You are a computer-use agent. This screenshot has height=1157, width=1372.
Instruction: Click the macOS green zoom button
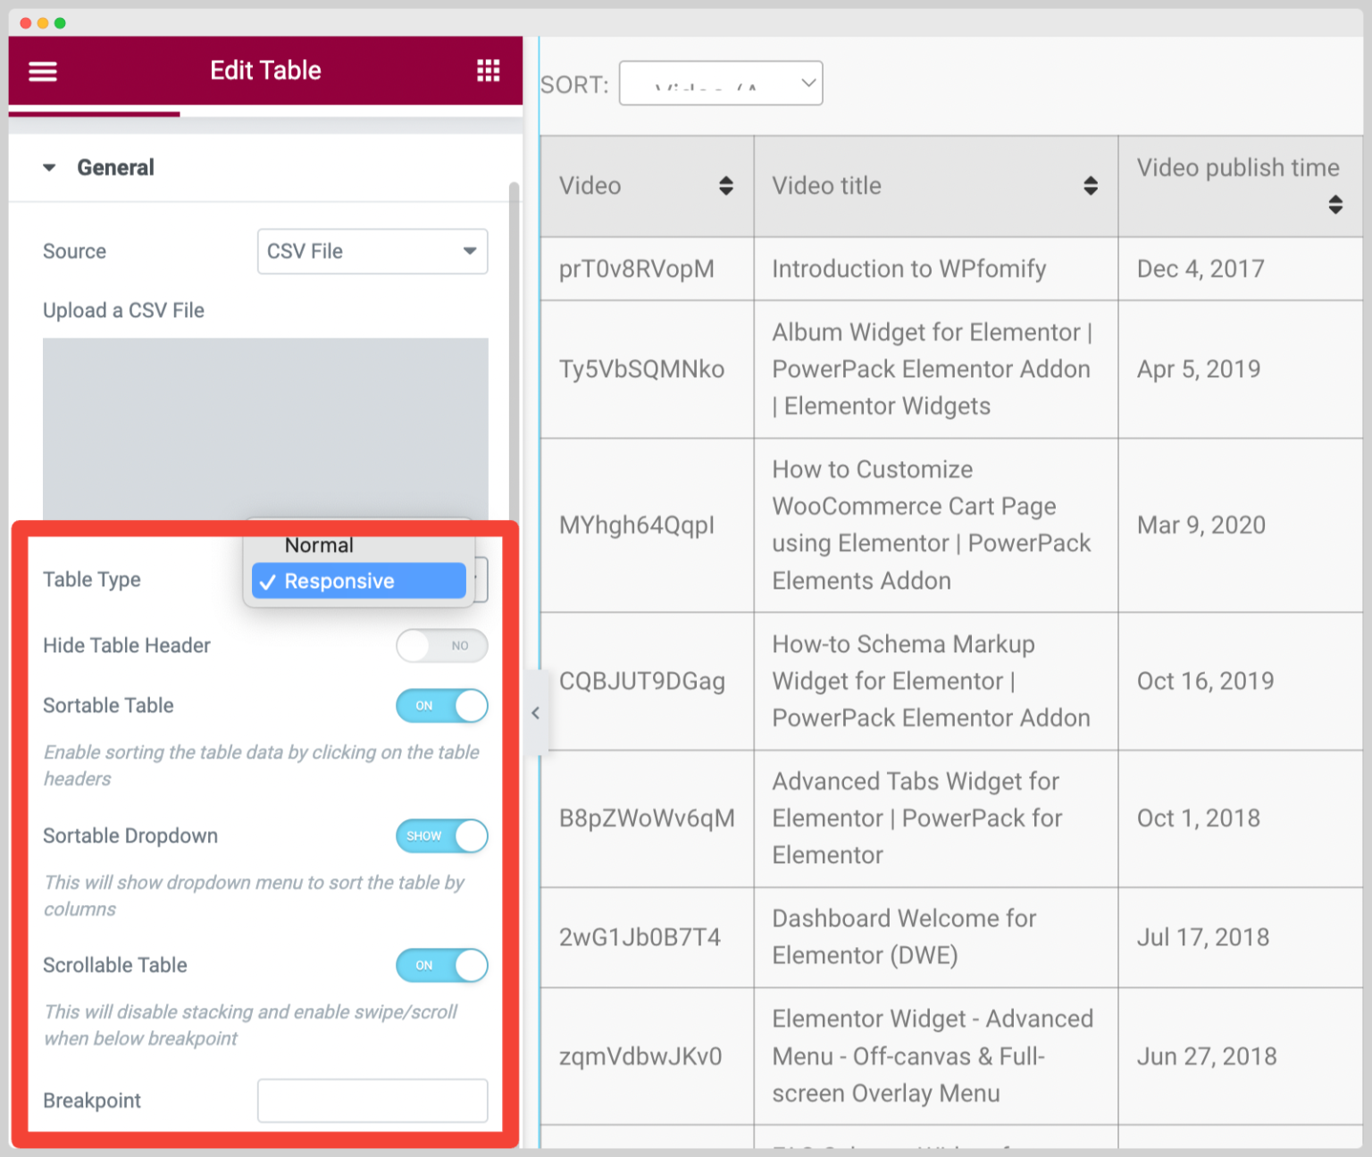60,23
